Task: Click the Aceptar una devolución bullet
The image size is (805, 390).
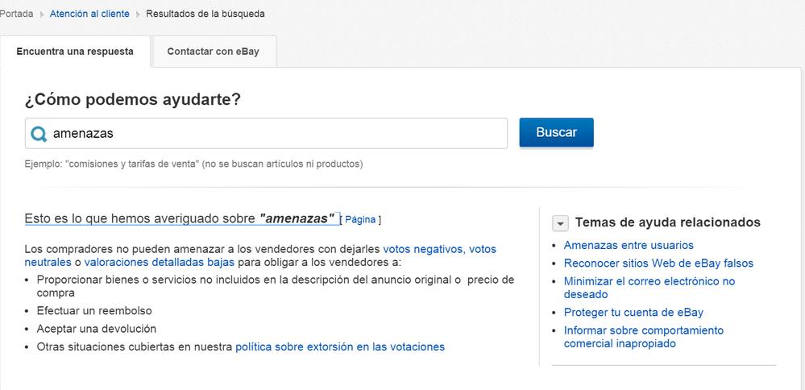Action: [96, 329]
